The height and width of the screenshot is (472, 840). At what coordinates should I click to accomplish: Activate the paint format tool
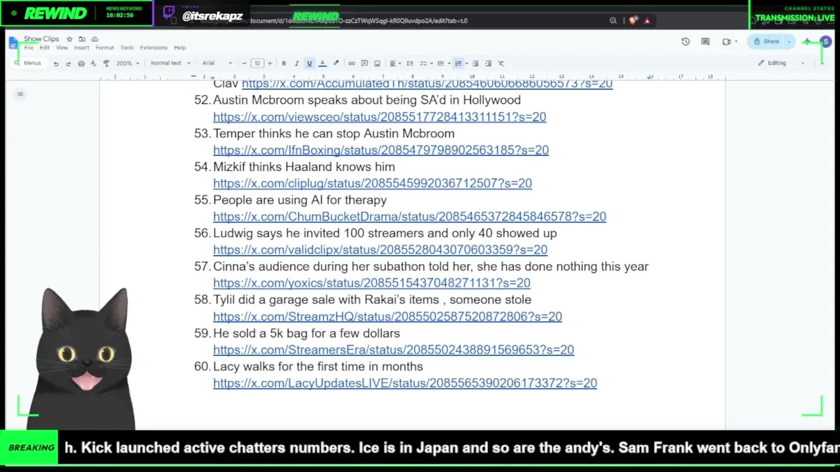[106, 64]
